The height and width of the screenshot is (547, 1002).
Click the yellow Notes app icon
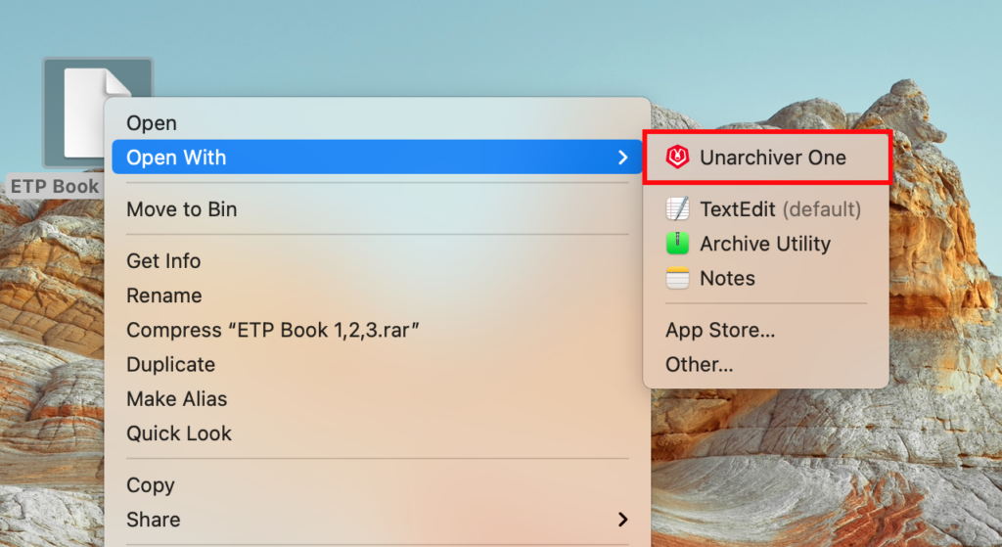coord(677,279)
